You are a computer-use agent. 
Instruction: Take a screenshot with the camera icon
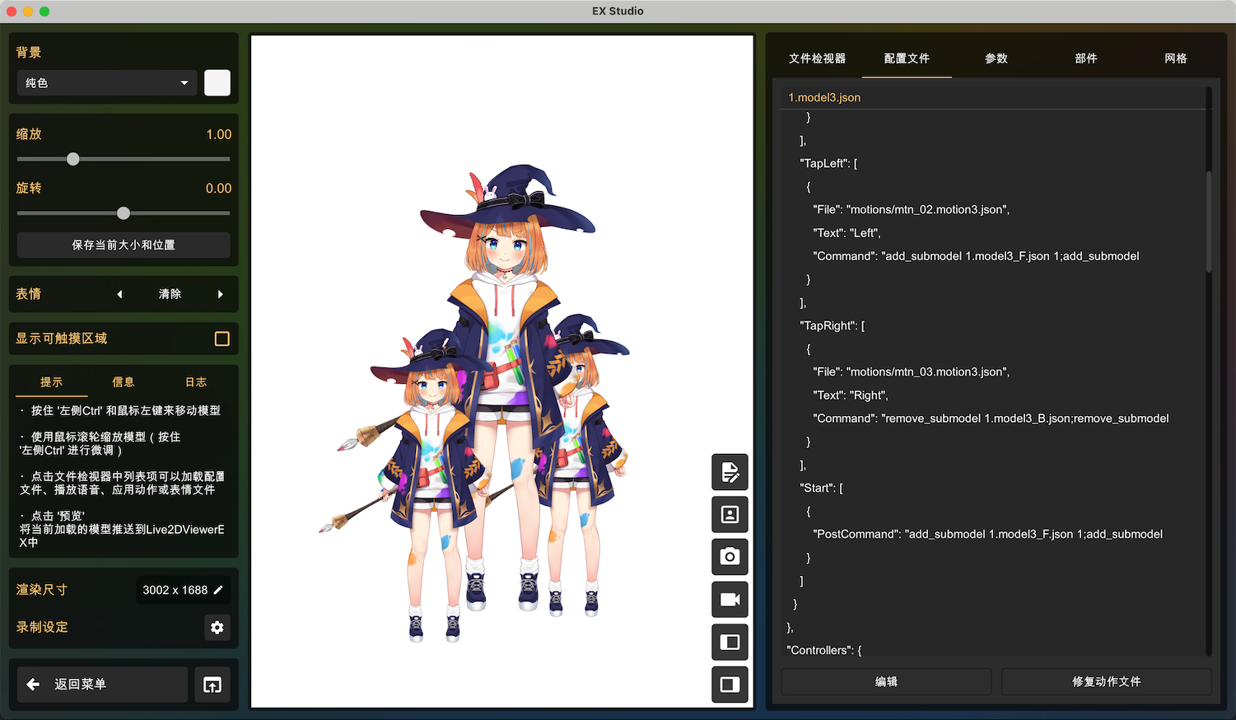(730, 557)
